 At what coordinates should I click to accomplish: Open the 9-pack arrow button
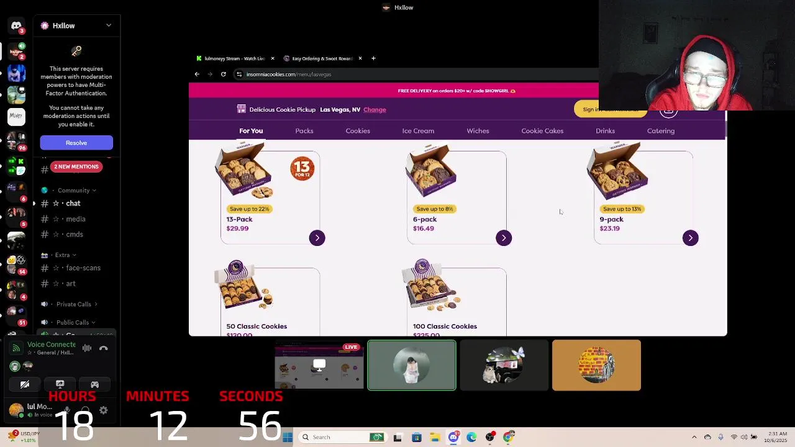pos(690,238)
